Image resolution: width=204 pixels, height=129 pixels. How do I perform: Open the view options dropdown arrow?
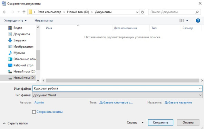[x=187, y=21]
